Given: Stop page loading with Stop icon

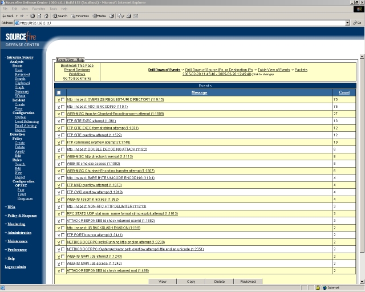Looking at the screenshot, I should coord(33,16).
